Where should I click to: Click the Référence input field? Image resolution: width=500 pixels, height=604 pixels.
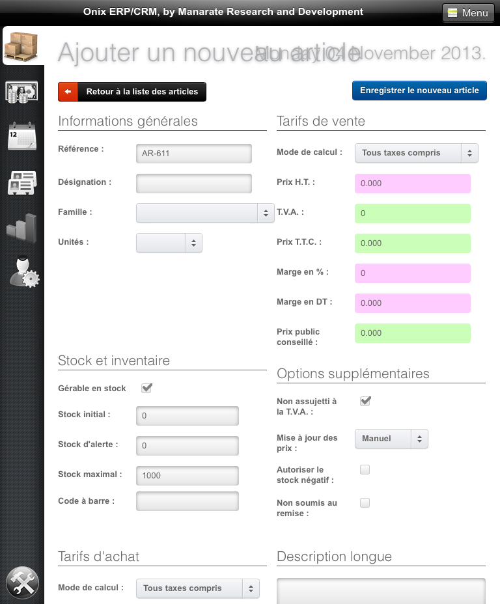pyautogui.click(x=194, y=154)
